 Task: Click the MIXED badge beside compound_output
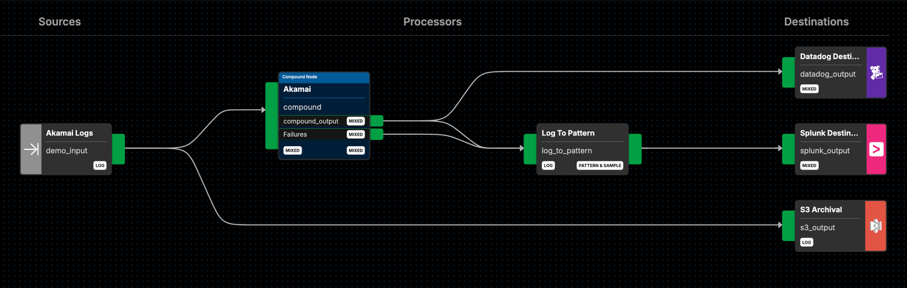pos(356,121)
